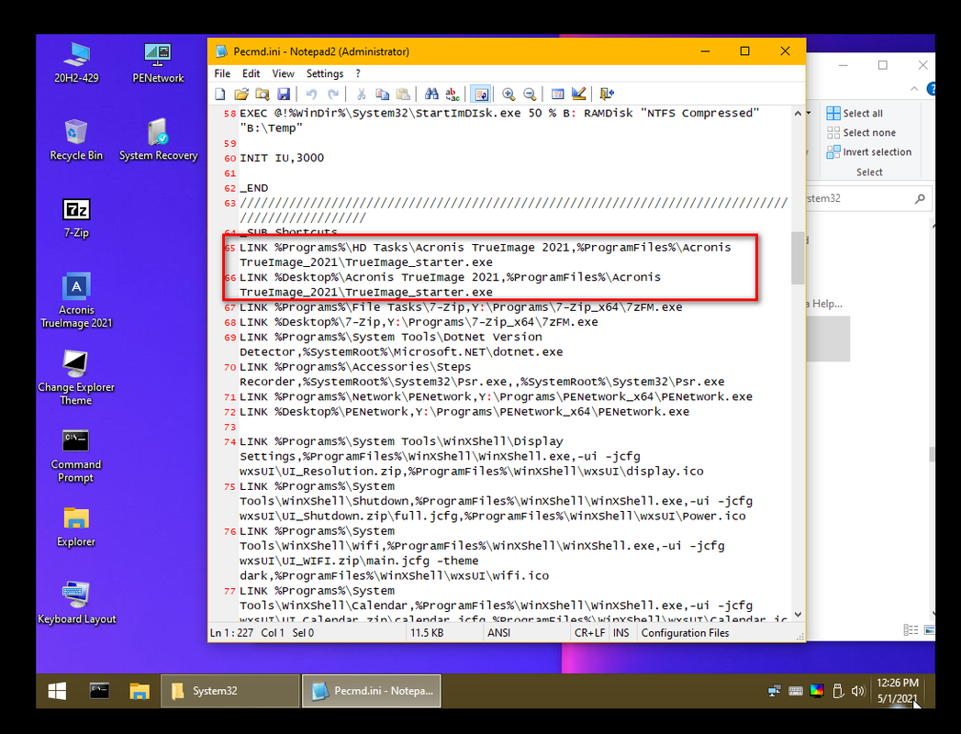
Task: Click Select none in Explorer ribbon
Action: (861, 132)
